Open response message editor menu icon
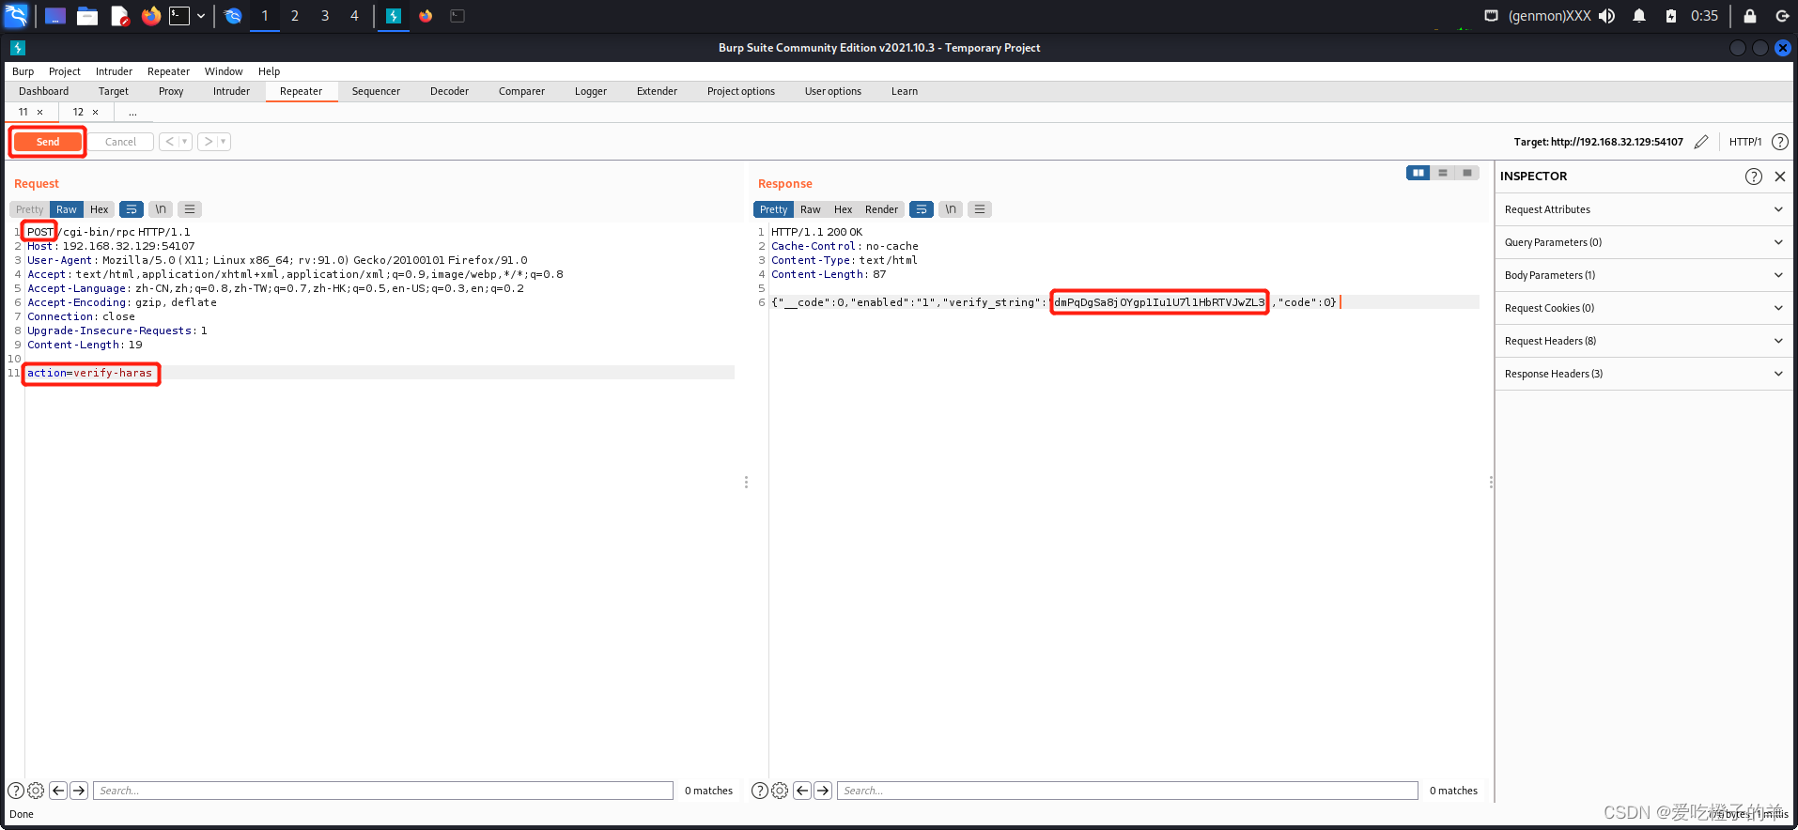The height and width of the screenshot is (830, 1798). (x=980, y=209)
